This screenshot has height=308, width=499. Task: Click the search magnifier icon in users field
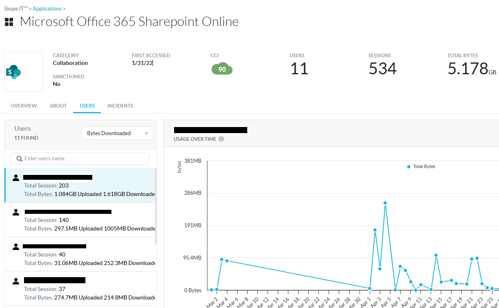pyautogui.click(x=19, y=159)
